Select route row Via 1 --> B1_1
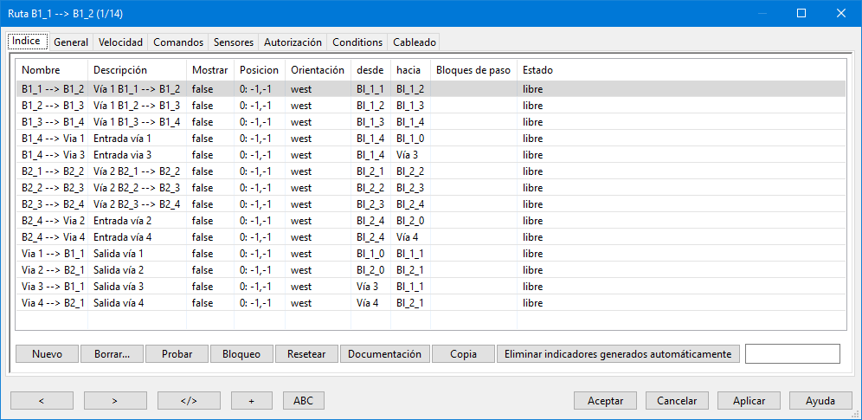862x420 pixels. coord(431,254)
